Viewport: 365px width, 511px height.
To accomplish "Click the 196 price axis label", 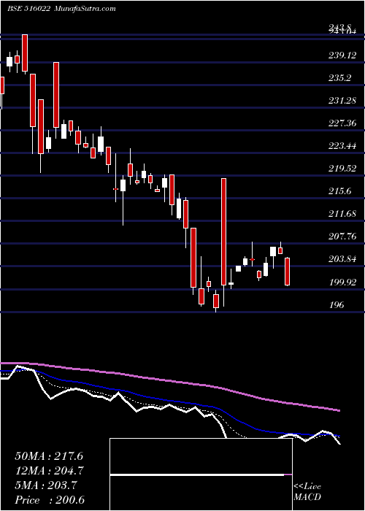I will (x=337, y=305).
